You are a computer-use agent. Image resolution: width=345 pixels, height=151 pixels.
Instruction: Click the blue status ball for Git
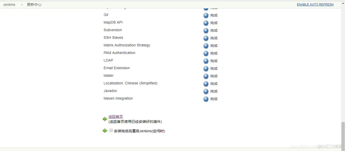[206, 15]
